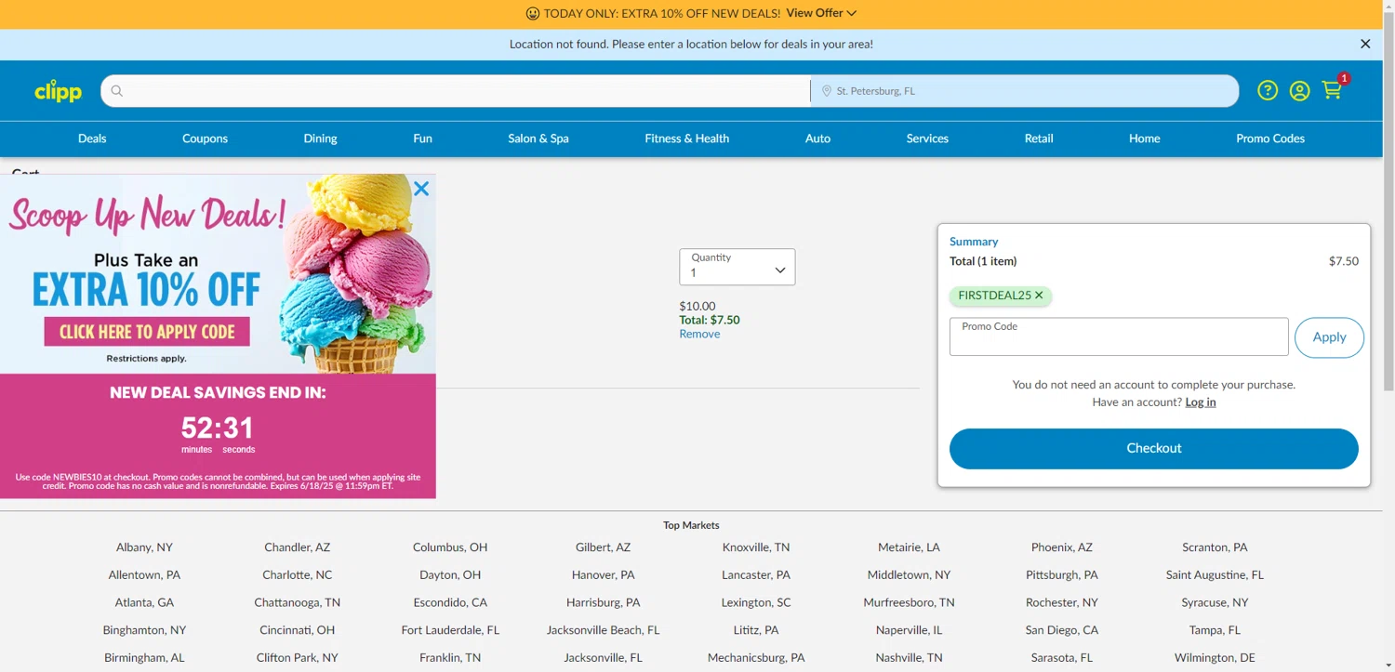The image size is (1395, 672).
Task: Open the Coupons menu
Action: (205, 138)
